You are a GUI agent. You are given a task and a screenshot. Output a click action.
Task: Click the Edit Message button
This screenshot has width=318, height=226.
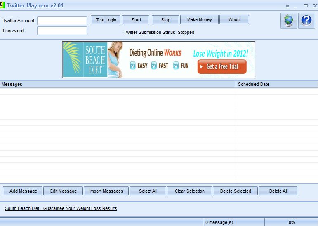(x=63, y=191)
